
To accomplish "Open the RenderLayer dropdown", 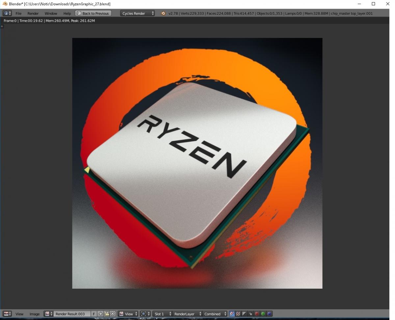I will (187, 314).
